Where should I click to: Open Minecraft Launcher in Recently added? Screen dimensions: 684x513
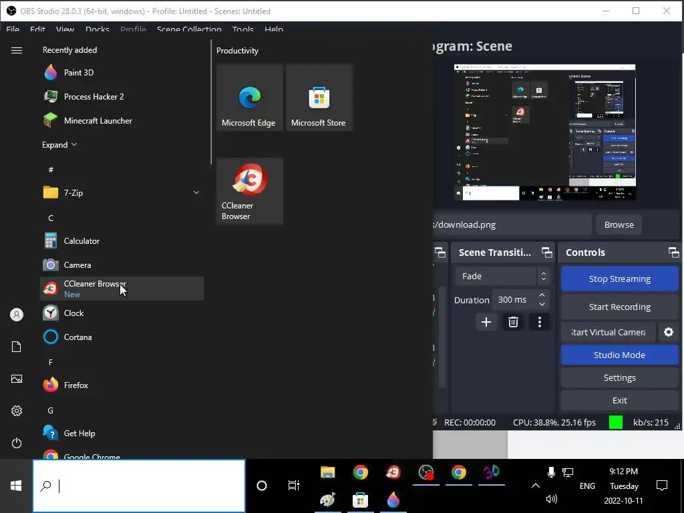click(122, 120)
